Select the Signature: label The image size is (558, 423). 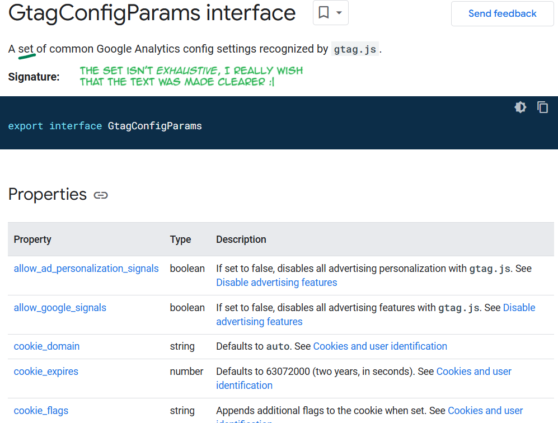tap(34, 77)
